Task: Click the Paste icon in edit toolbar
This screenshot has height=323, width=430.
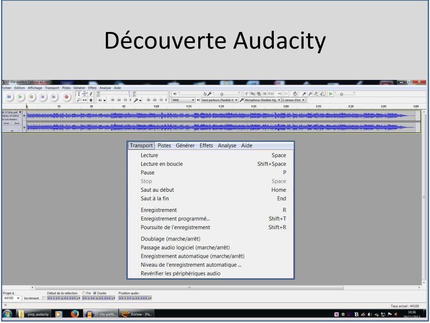Action: pyautogui.click(x=259, y=94)
